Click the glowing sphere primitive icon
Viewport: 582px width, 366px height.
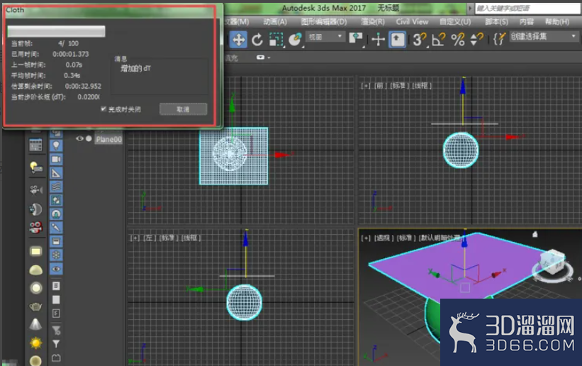click(x=35, y=288)
